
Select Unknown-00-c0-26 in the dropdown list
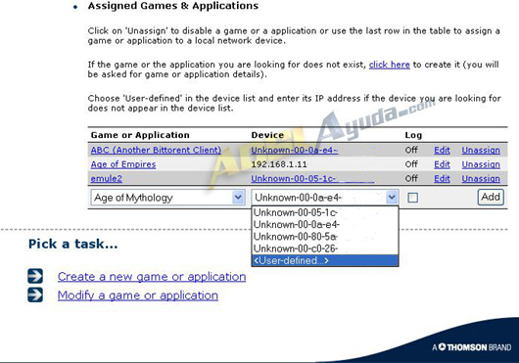point(325,249)
